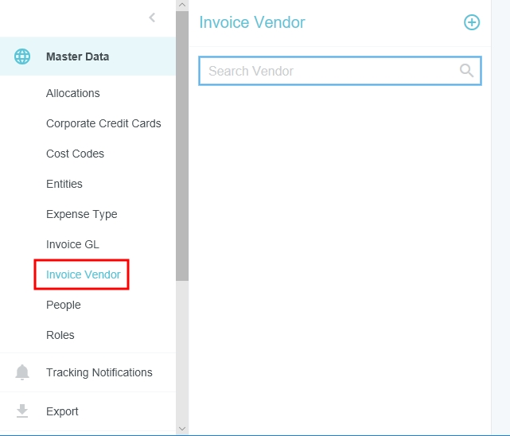
Task: Click the add vendor plus icon
Action: click(472, 22)
